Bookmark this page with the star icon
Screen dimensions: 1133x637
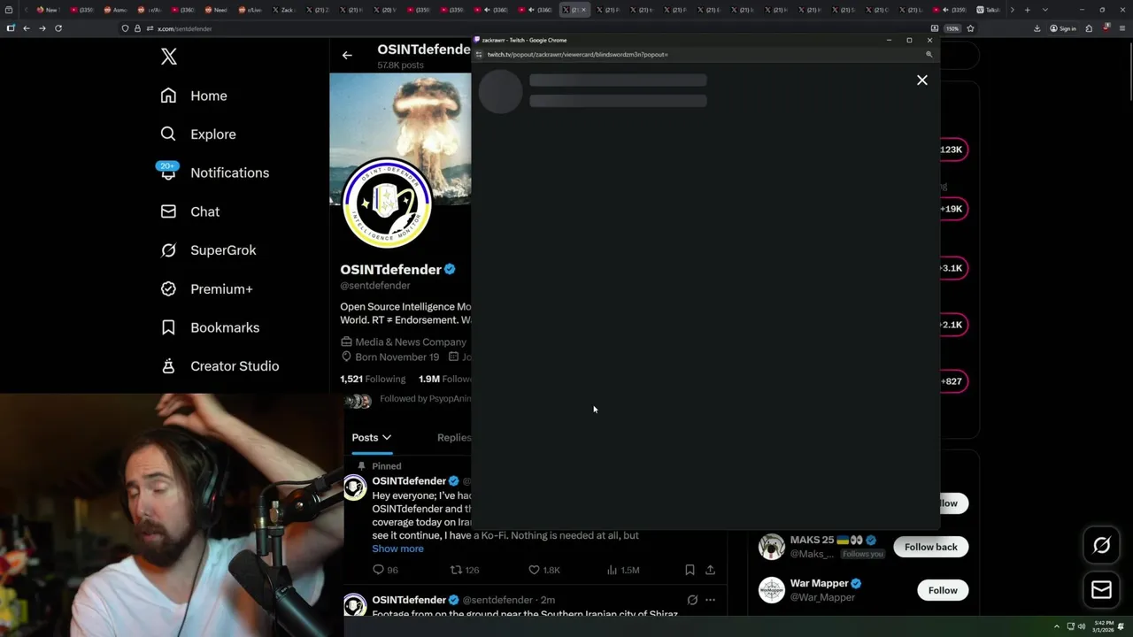970,28
